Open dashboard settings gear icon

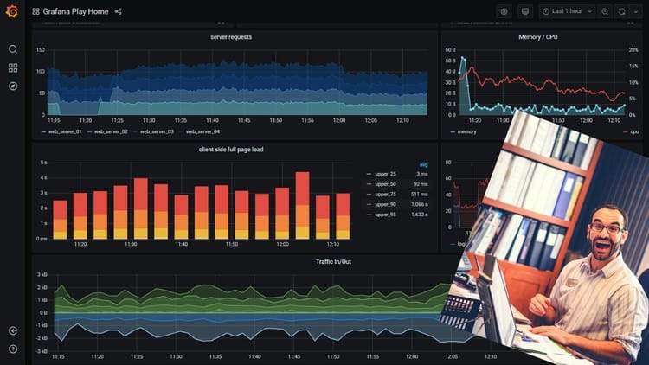[504, 12]
